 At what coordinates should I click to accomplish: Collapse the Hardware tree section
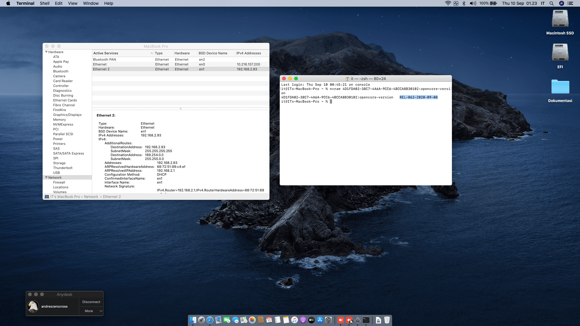pos(46,52)
